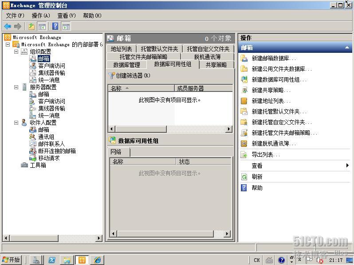Screen dimensions: 354x265
Task: Click the Exchange console taskbar button
Action: (x=82, y=260)
